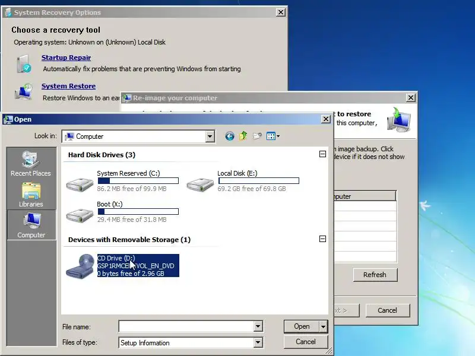The height and width of the screenshot is (356, 475).
Task: Click into the File name input field
Action: [x=187, y=326]
